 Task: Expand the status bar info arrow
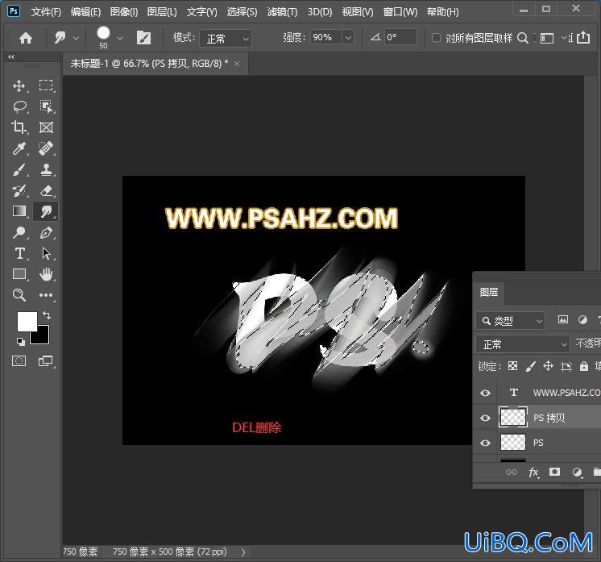tap(243, 552)
